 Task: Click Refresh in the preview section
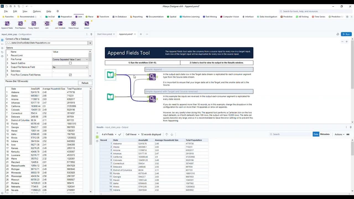[x=85, y=83]
